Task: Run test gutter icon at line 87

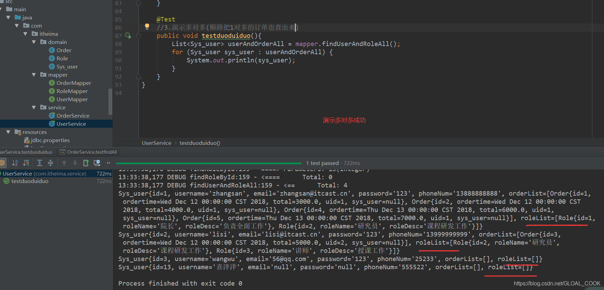Action: [x=128, y=35]
